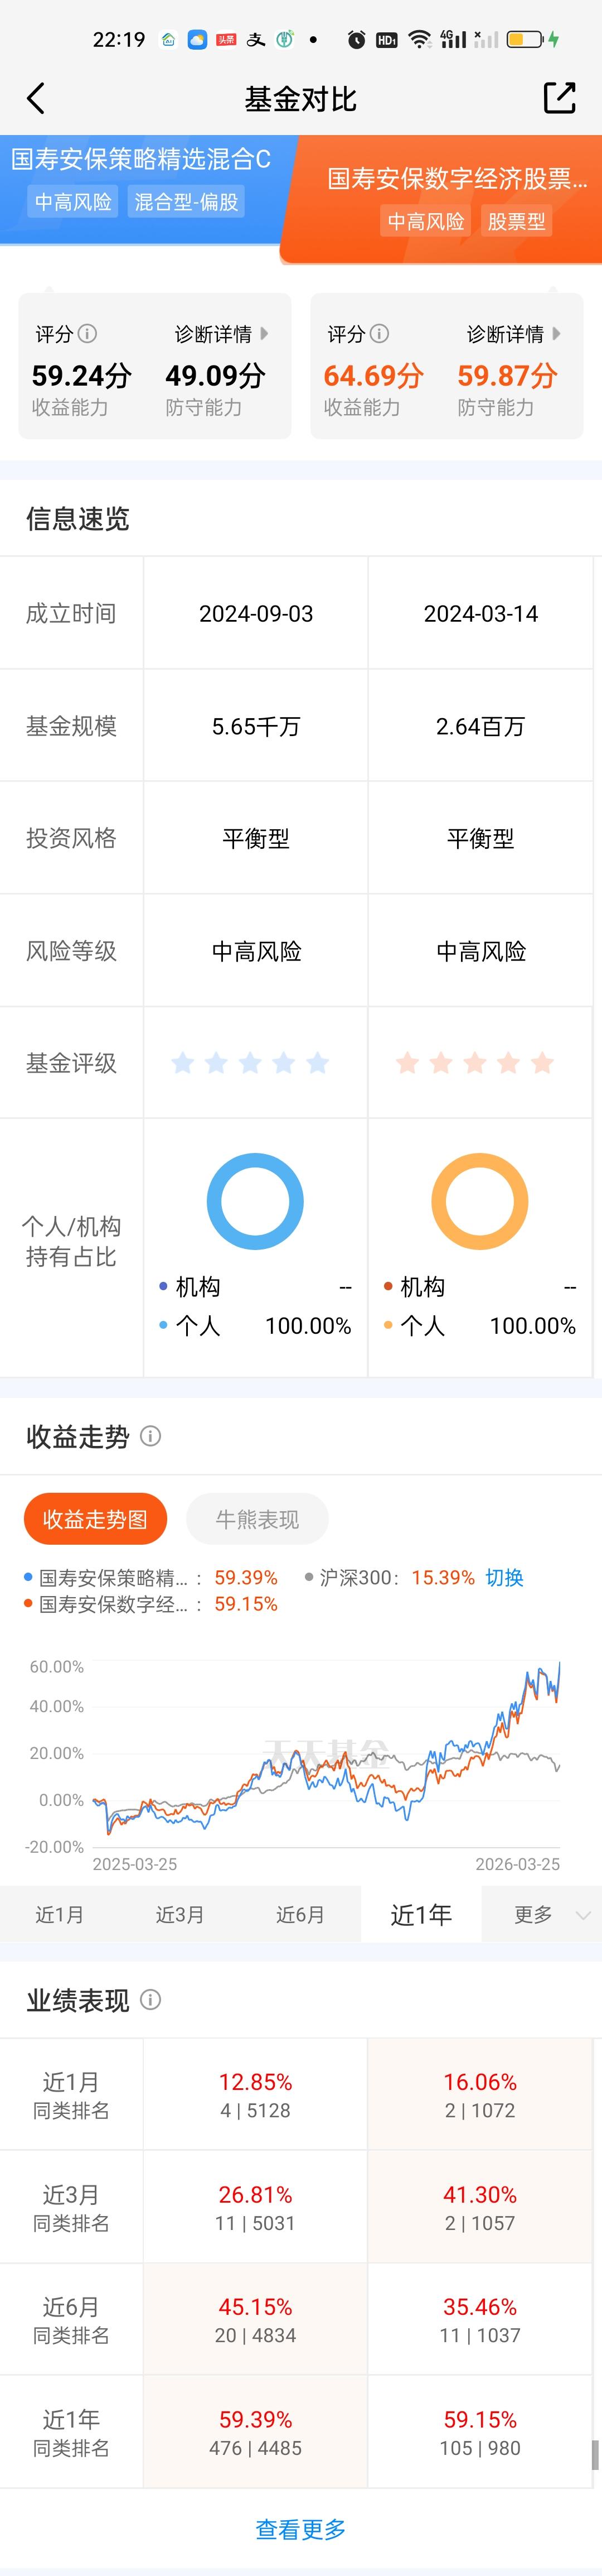602x2576 pixels.
Task: Tap info icon next to left fund 评分
Action: 88,334
